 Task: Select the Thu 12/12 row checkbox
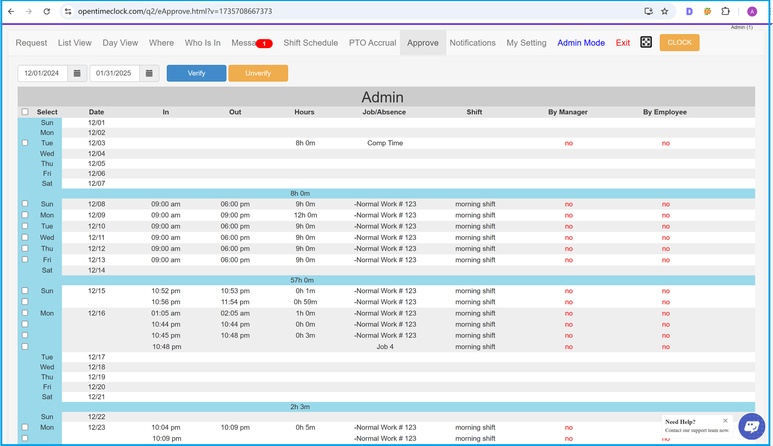[x=25, y=248]
